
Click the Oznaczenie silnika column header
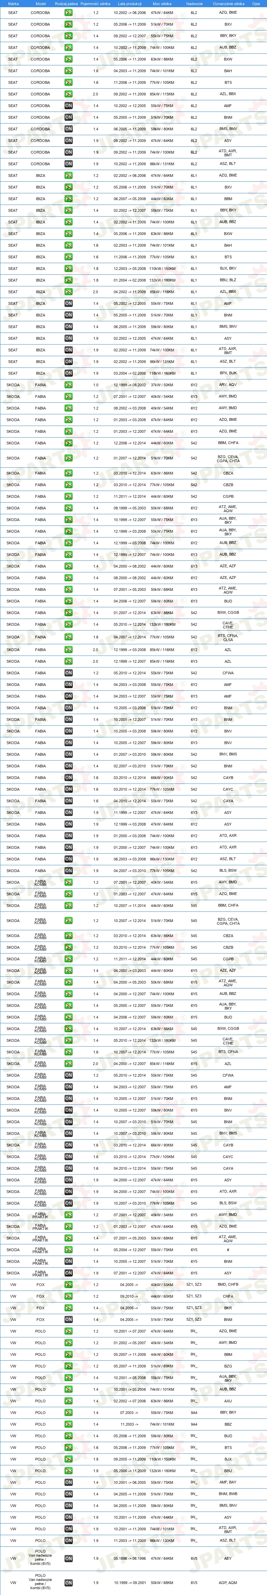coord(229,4)
